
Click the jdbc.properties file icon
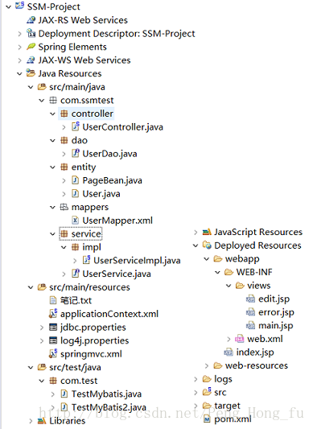pos(53,327)
